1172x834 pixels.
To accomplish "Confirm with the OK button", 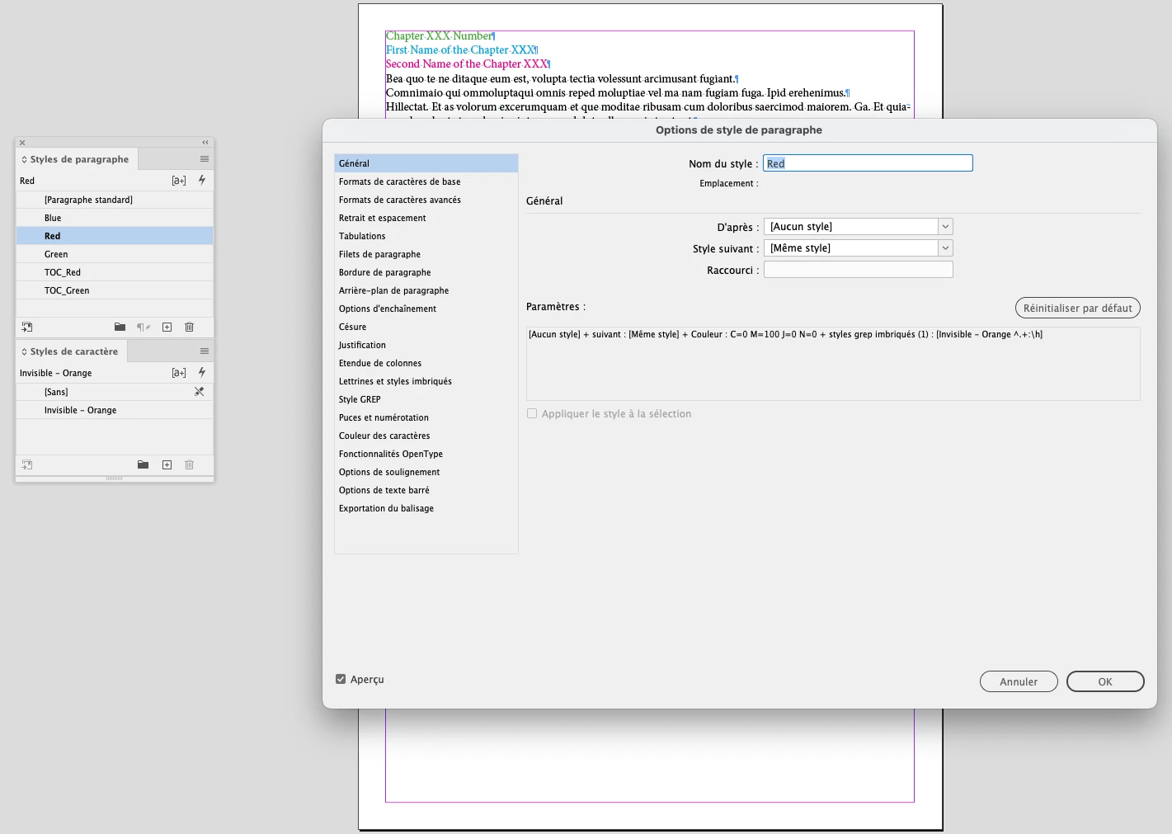I will point(1105,681).
